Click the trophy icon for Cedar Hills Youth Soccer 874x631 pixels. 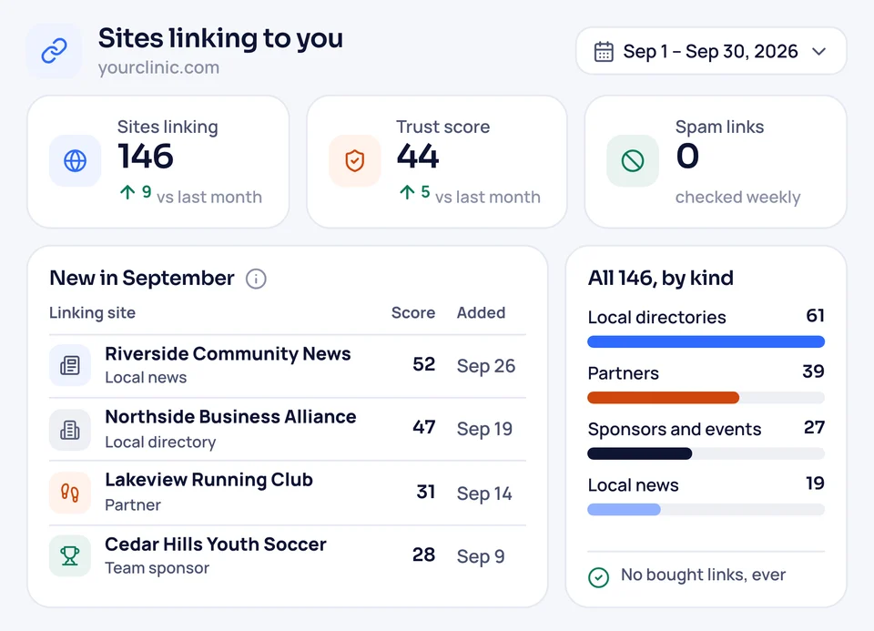pos(70,555)
